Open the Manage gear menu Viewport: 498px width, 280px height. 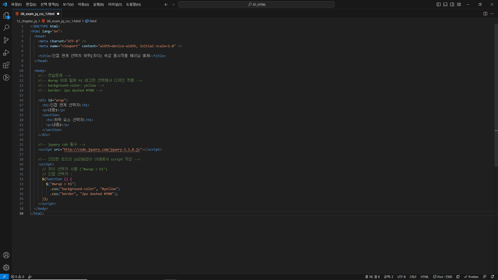tap(6, 268)
